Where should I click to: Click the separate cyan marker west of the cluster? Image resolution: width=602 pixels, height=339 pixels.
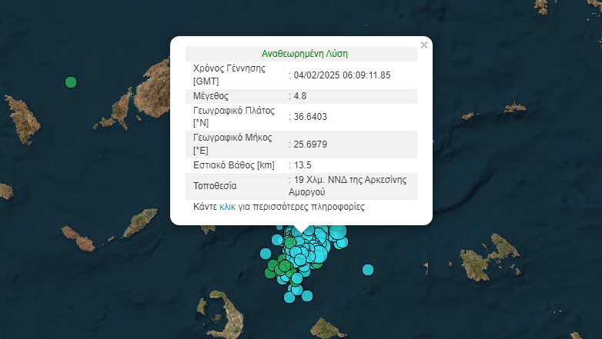[266, 253]
